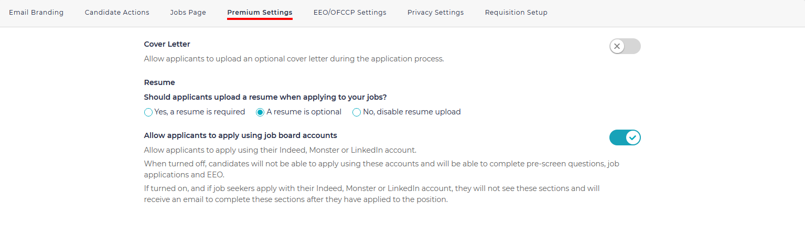805x233 pixels.
Task: Click the Cover Letter section heading
Action: (167, 44)
